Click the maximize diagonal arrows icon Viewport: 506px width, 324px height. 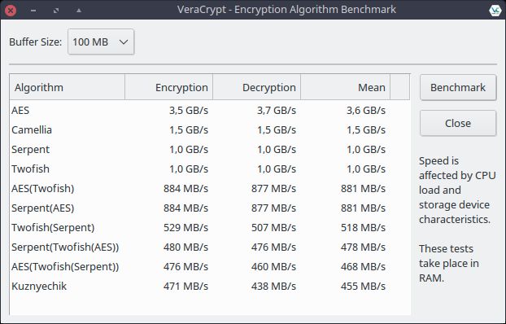pos(56,11)
